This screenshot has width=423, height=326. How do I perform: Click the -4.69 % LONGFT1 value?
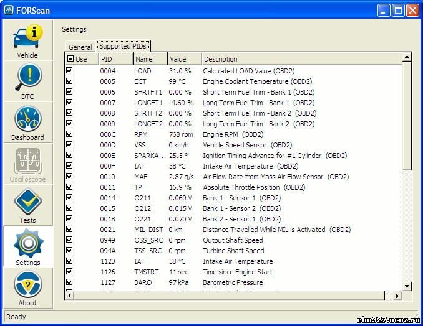coord(181,103)
